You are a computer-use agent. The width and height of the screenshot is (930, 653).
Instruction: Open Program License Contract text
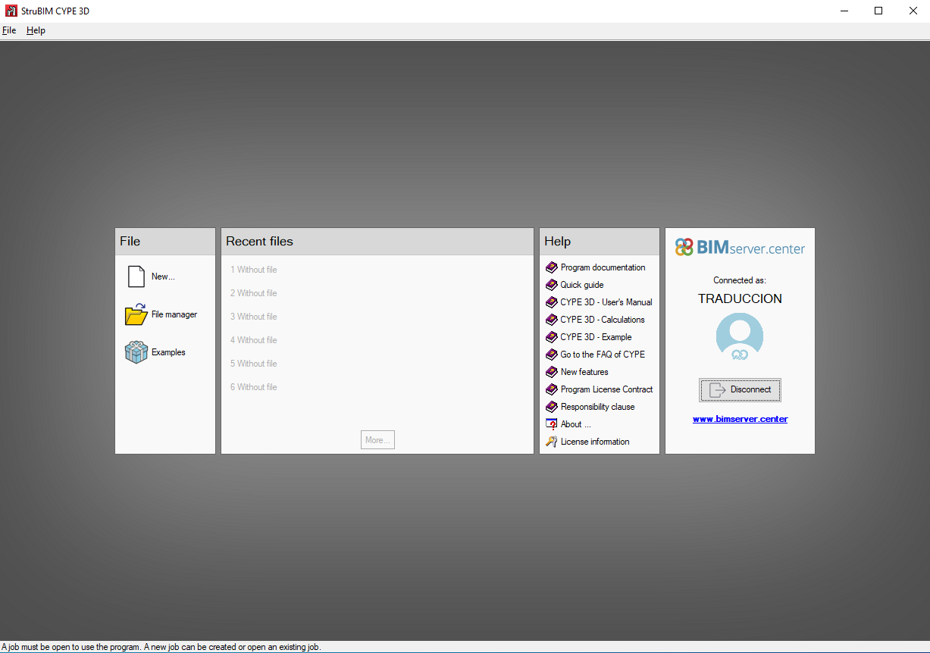tap(606, 389)
